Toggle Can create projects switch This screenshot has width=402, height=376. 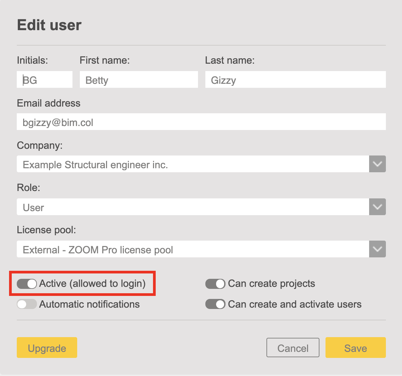click(x=215, y=284)
